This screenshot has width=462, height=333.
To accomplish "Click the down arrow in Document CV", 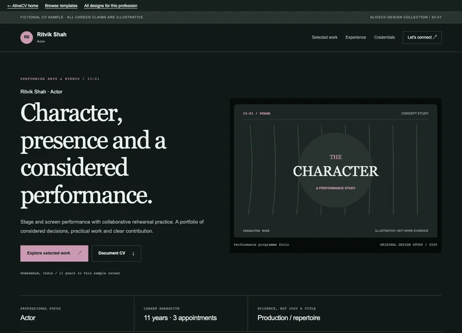I will [133, 253].
